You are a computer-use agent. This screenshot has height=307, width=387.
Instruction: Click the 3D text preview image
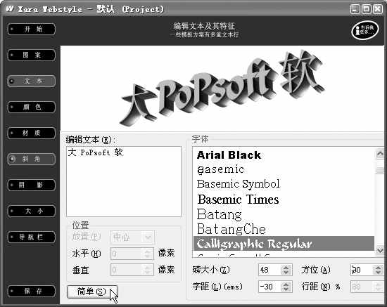(222, 89)
